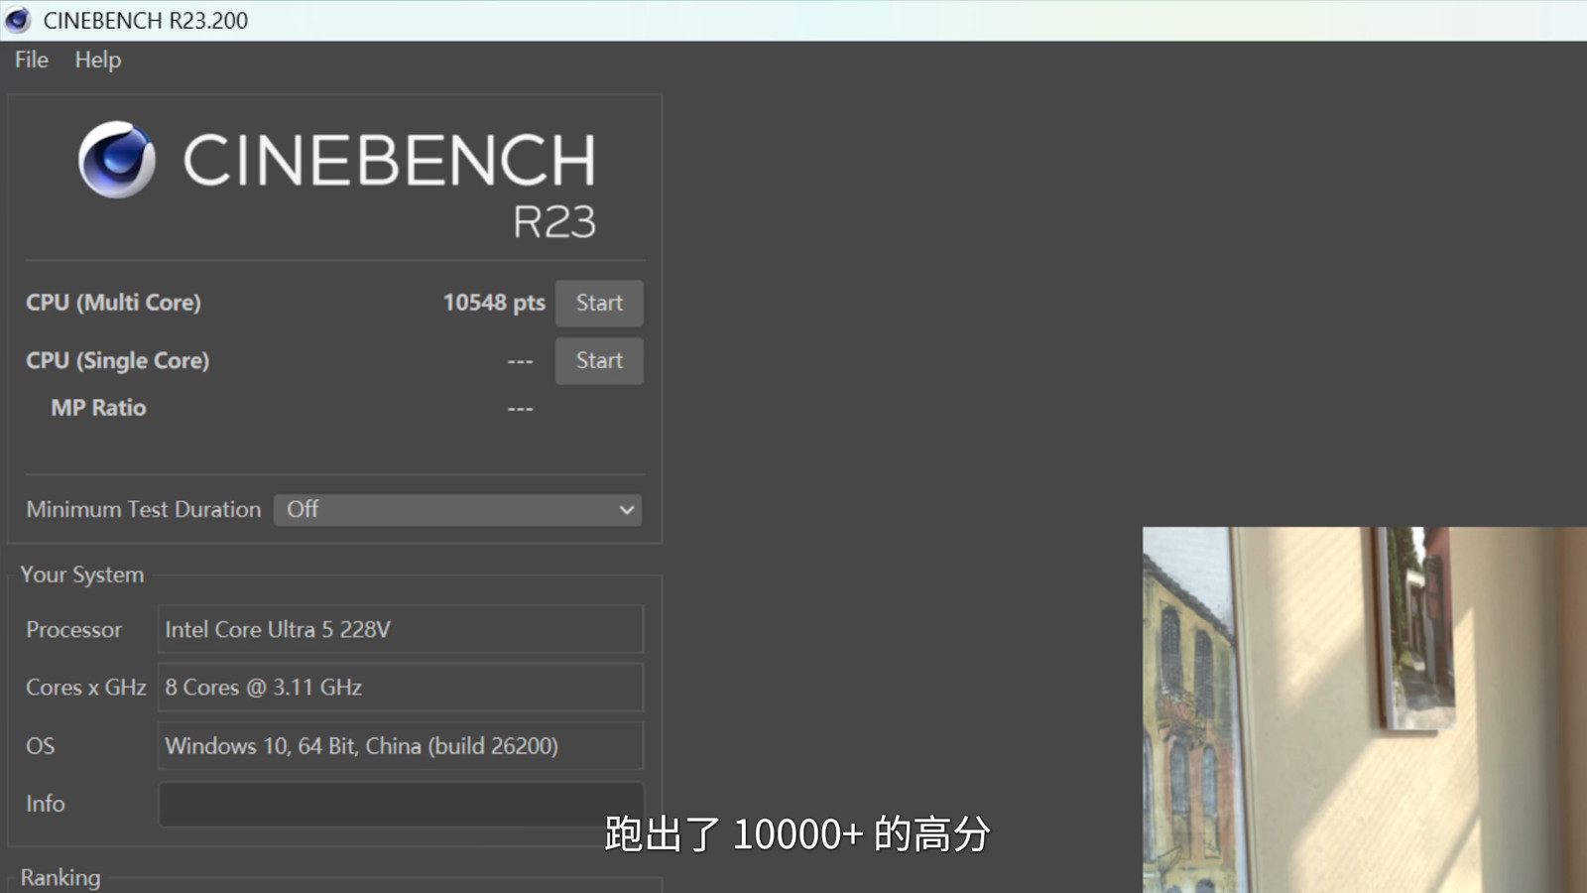1587x893 pixels.
Task: Click the Processor field showing Intel Core Ultra 5 228V
Action: [401, 629]
